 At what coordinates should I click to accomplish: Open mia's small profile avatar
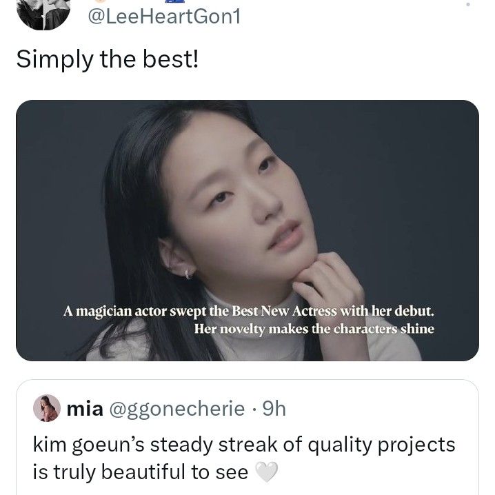pyautogui.click(x=47, y=408)
